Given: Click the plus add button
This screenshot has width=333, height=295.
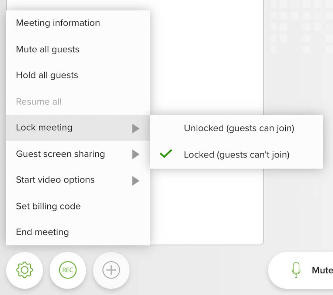Looking at the screenshot, I should (x=111, y=270).
